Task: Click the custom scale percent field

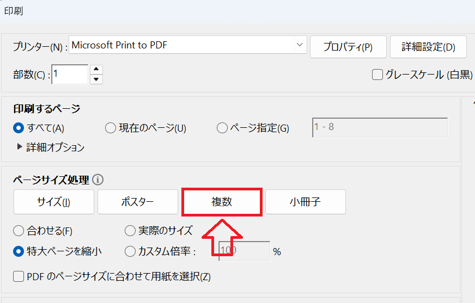Action: (x=244, y=251)
